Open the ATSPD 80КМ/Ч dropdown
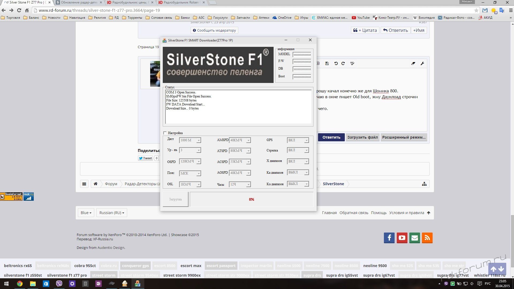The height and width of the screenshot is (289, 514). point(240,151)
